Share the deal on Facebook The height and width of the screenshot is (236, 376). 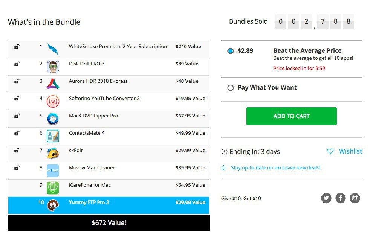tap(341, 198)
